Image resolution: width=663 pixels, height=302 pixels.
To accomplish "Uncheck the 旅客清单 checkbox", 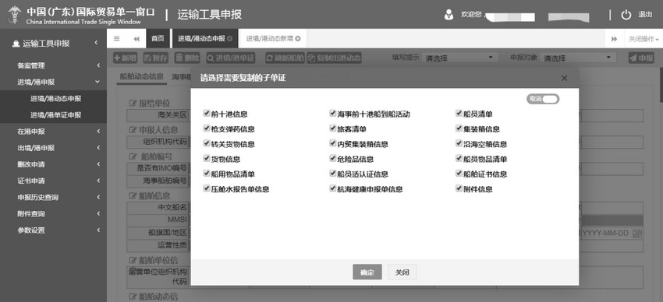I will tap(333, 128).
